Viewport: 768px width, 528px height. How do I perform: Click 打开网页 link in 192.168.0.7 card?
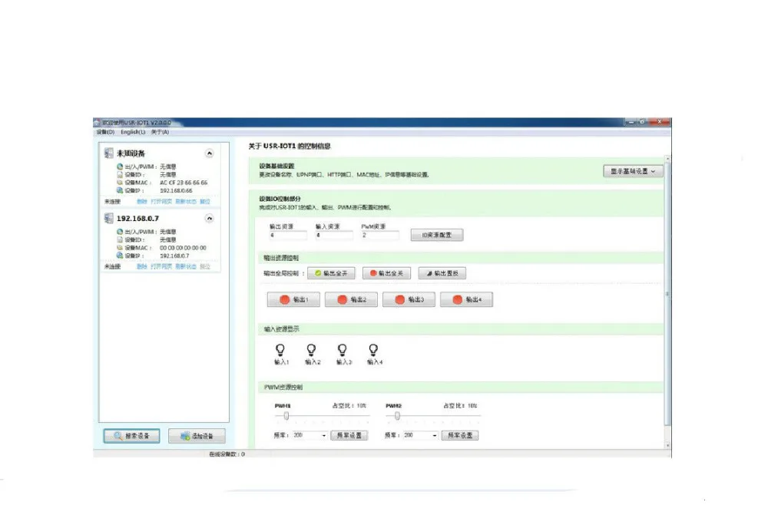point(161,267)
